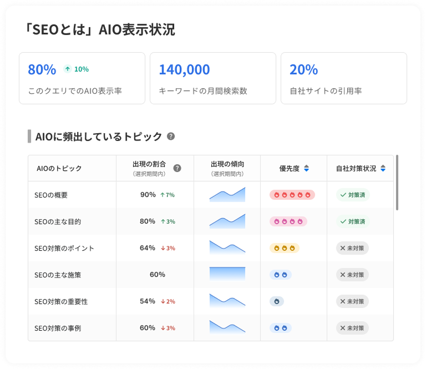The height and width of the screenshot is (369, 426).
Task: Click three-flame priority badge for SEO対策のポイント
Action: click(x=284, y=248)
